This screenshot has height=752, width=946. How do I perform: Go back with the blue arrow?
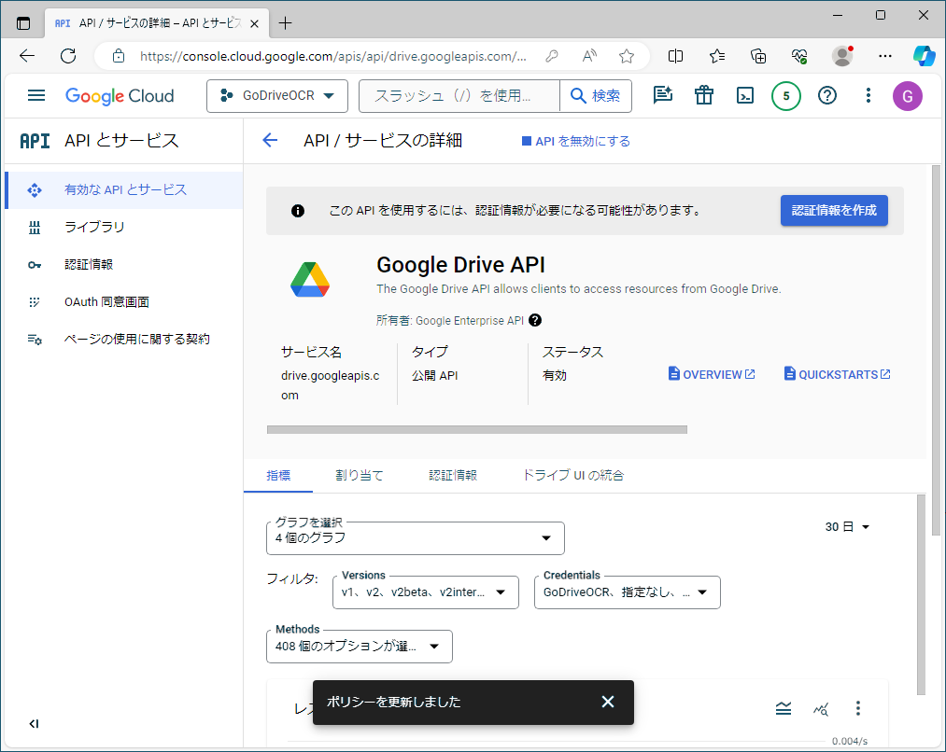(x=270, y=140)
